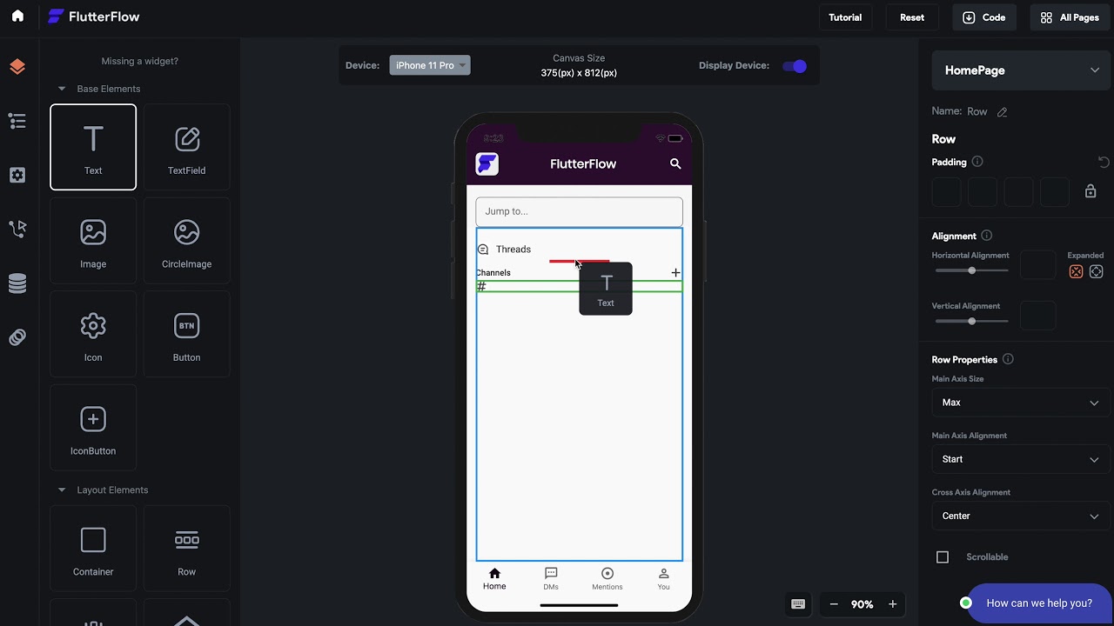Viewport: 1114px width, 626px height.
Task: Select the TextField widget element
Action: (x=186, y=147)
